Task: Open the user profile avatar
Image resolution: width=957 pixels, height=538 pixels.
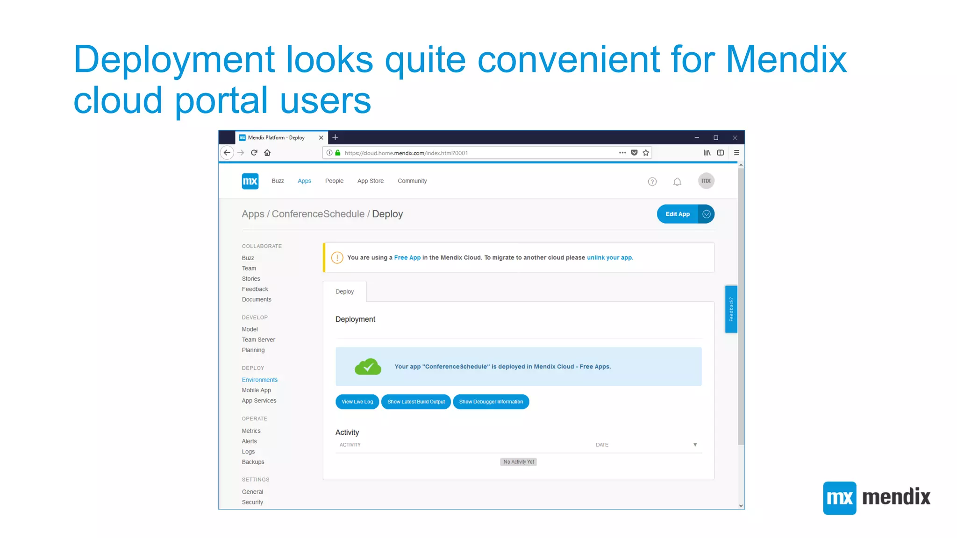Action: [706, 181]
